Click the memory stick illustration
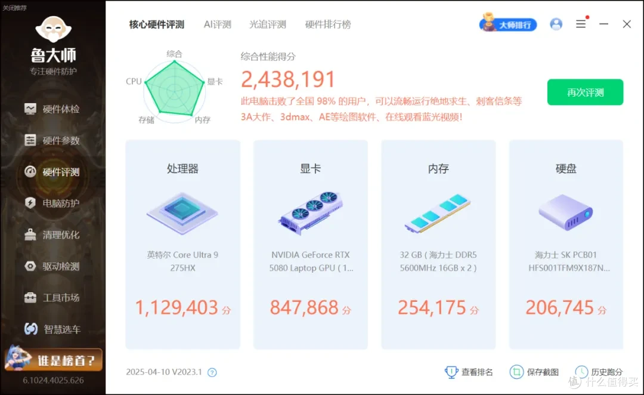This screenshot has width=644, height=395. point(438,214)
